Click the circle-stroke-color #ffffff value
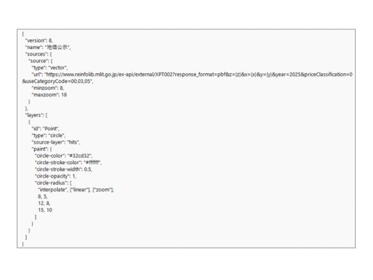This screenshot has height=280, width=373. tap(93, 162)
